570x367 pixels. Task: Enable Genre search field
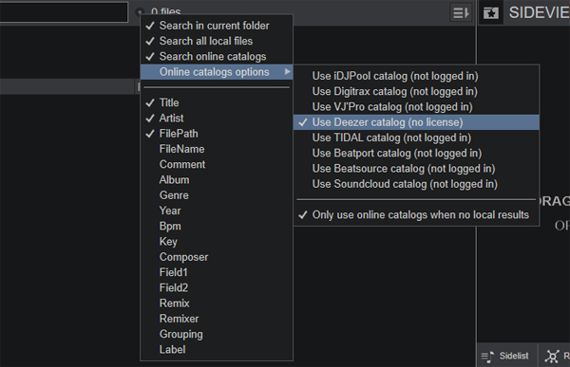[x=217, y=195]
